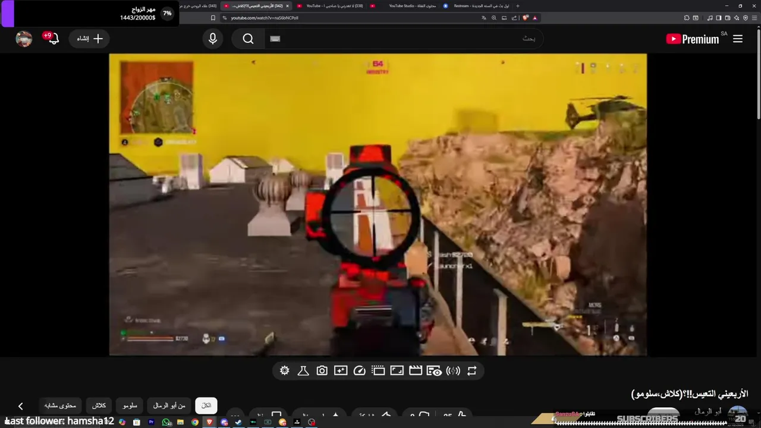Toggle the loop video arrows icon
This screenshot has height=428, width=761.
click(x=472, y=371)
